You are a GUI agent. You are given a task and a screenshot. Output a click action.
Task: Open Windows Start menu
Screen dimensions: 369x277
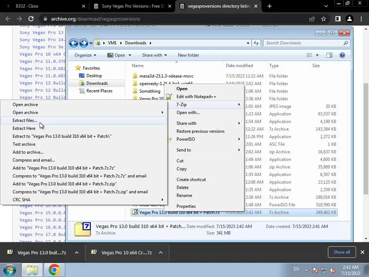[10, 270]
